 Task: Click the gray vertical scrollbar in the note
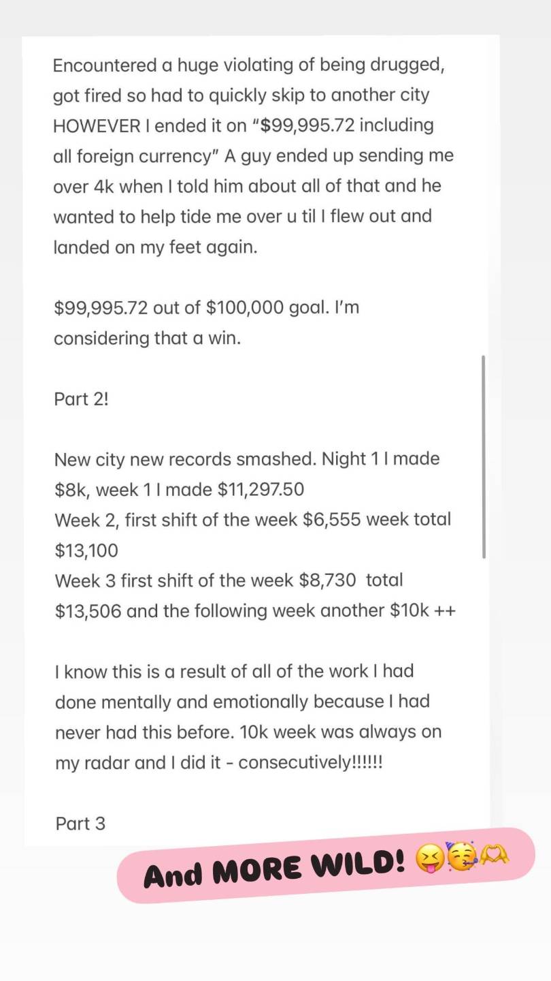(x=484, y=456)
